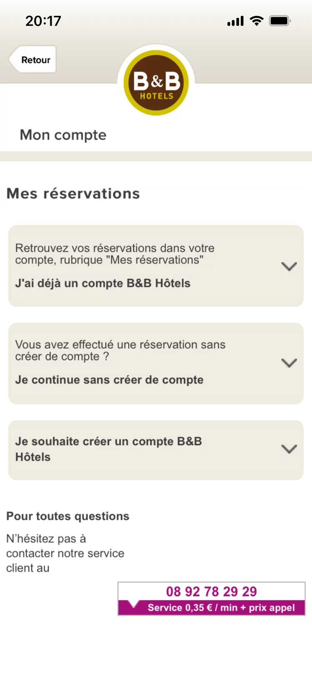Tap the "Pour toutes questions" heading

pos(68,516)
